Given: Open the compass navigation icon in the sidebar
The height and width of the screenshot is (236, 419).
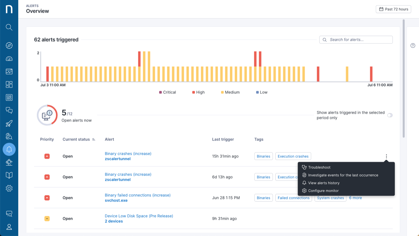Looking at the screenshot, I should tap(9, 45).
